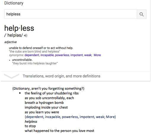The height and width of the screenshot is (134, 151).
Task: Click the 'adjective' part-of-speech label
Action: 10,42
